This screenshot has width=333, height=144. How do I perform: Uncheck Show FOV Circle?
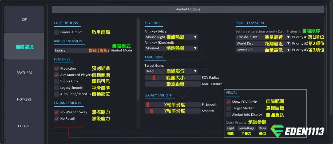coord(228,102)
